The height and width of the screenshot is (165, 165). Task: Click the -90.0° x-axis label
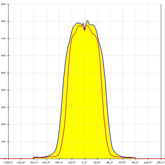34,163
